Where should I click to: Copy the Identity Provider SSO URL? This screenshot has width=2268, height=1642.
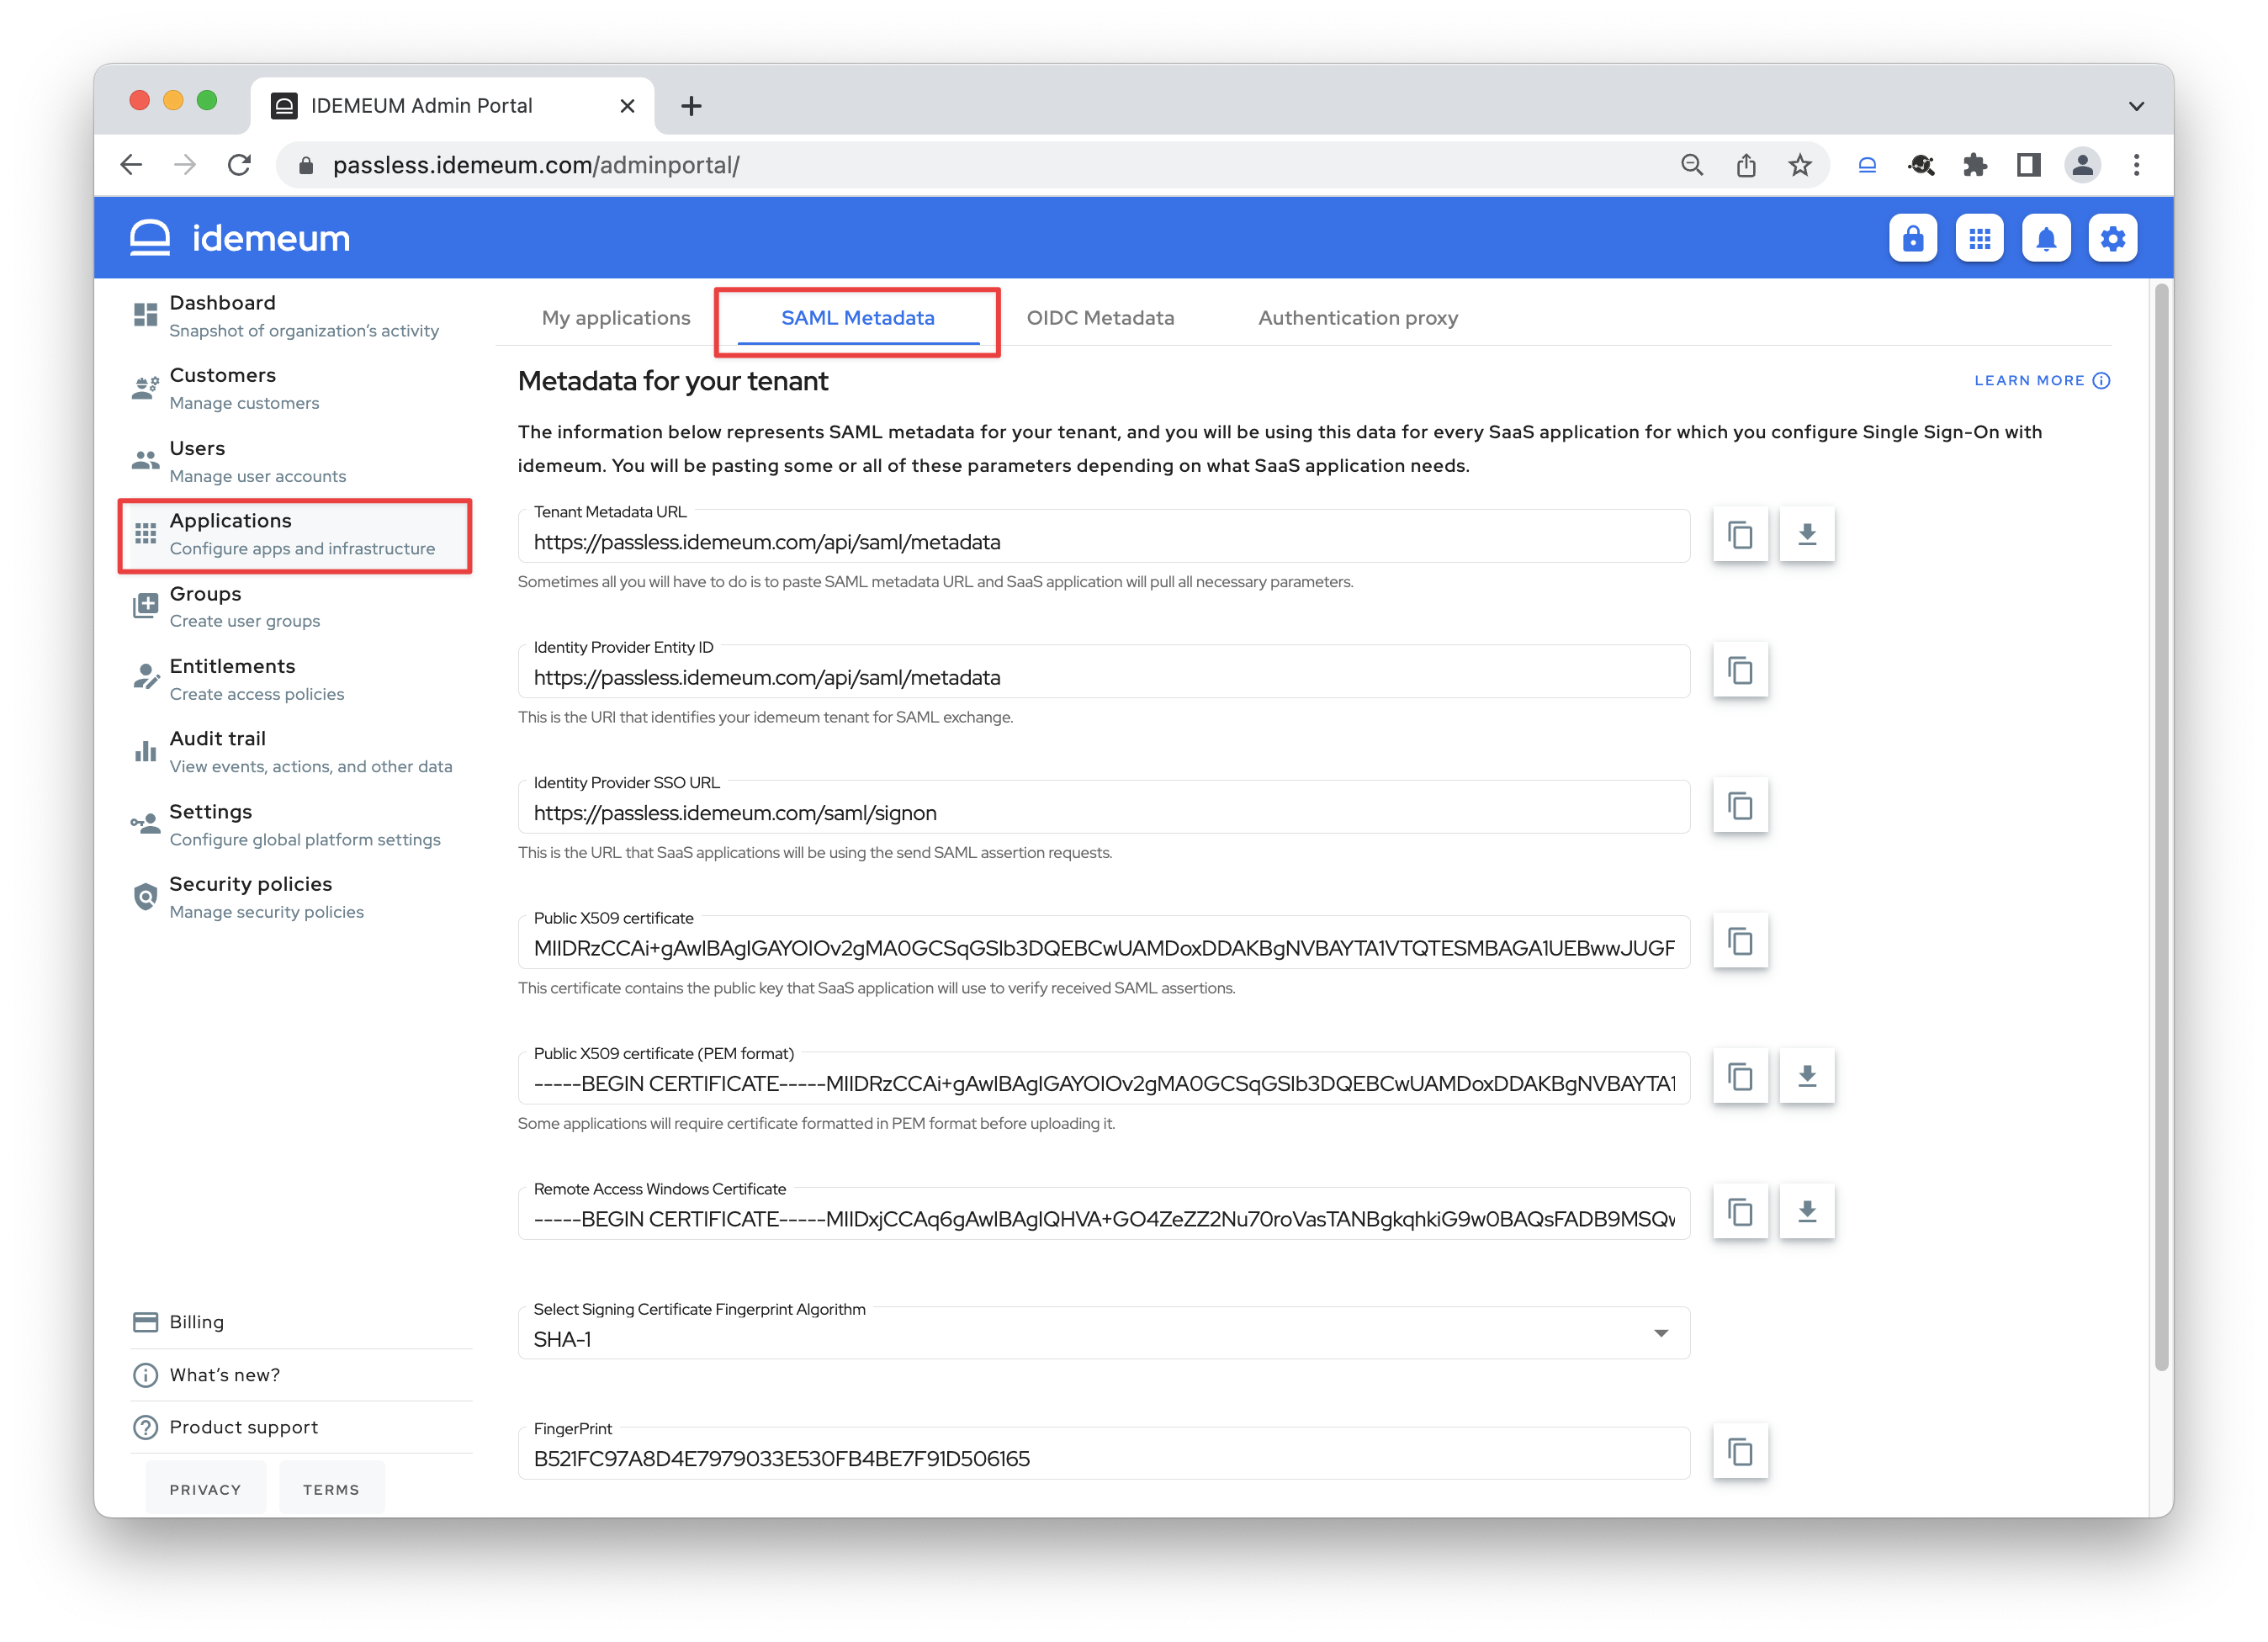click(1740, 806)
